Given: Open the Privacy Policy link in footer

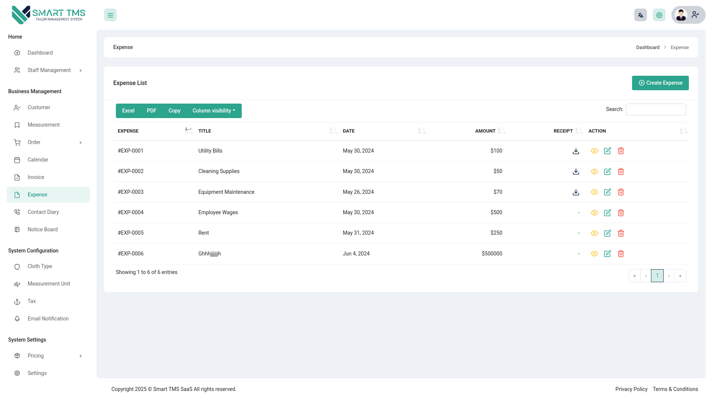Looking at the screenshot, I should (631, 389).
